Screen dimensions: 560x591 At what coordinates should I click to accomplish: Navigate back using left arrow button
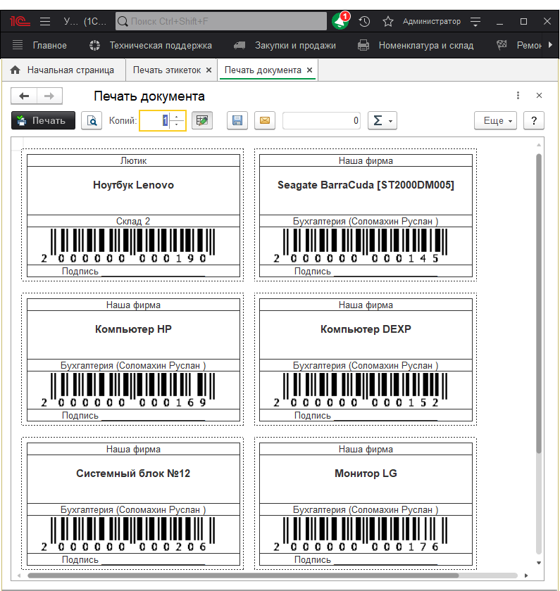click(x=25, y=96)
